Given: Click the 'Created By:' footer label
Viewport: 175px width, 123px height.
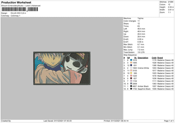Looking at the screenshot, I should click(6, 121).
